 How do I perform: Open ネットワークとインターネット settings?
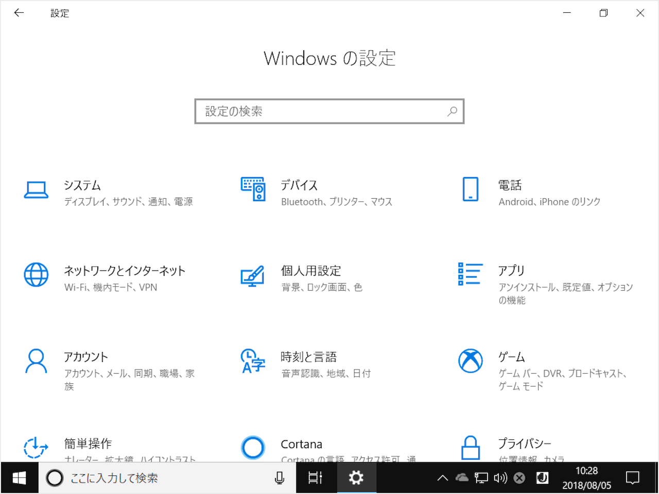(x=125, y=271)
